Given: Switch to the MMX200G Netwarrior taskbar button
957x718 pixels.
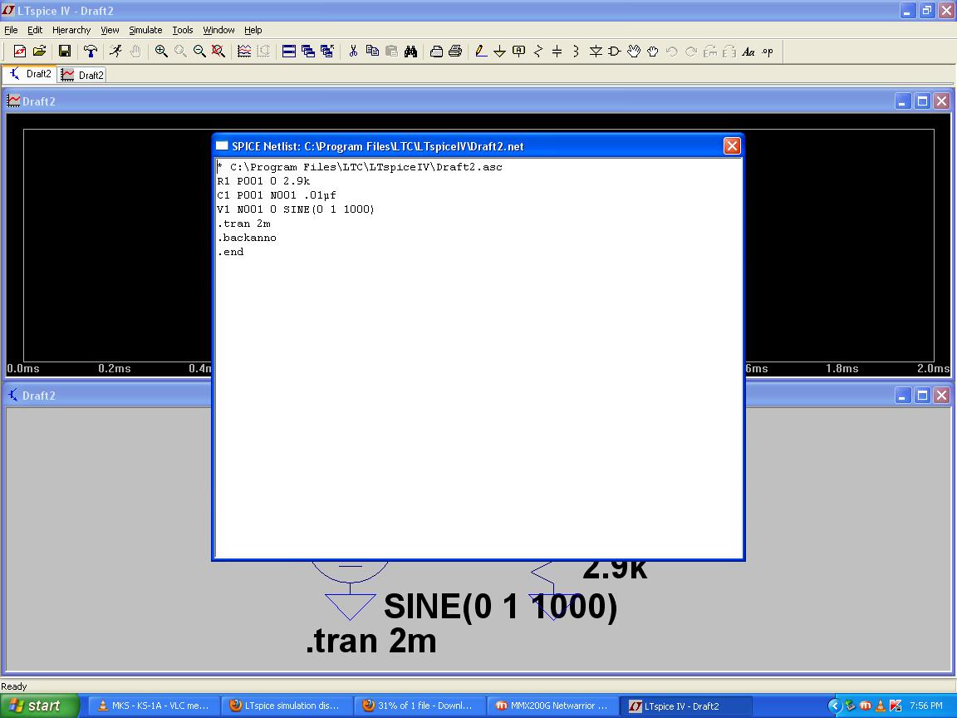Looking at the screenshot, I should click(553, 706).
